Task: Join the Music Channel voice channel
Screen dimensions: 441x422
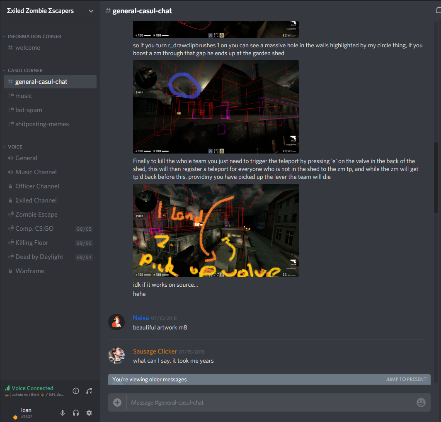Action: click(x=50, y=172)
